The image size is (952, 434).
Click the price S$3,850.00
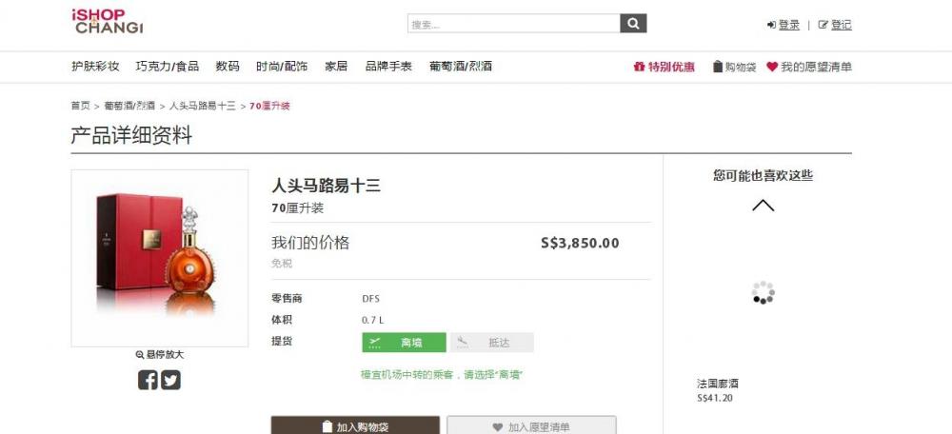pos(580,244)
